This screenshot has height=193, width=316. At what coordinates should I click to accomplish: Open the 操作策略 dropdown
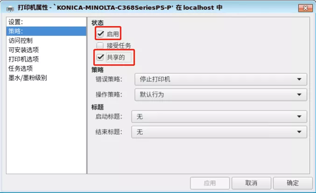point(221,95)
